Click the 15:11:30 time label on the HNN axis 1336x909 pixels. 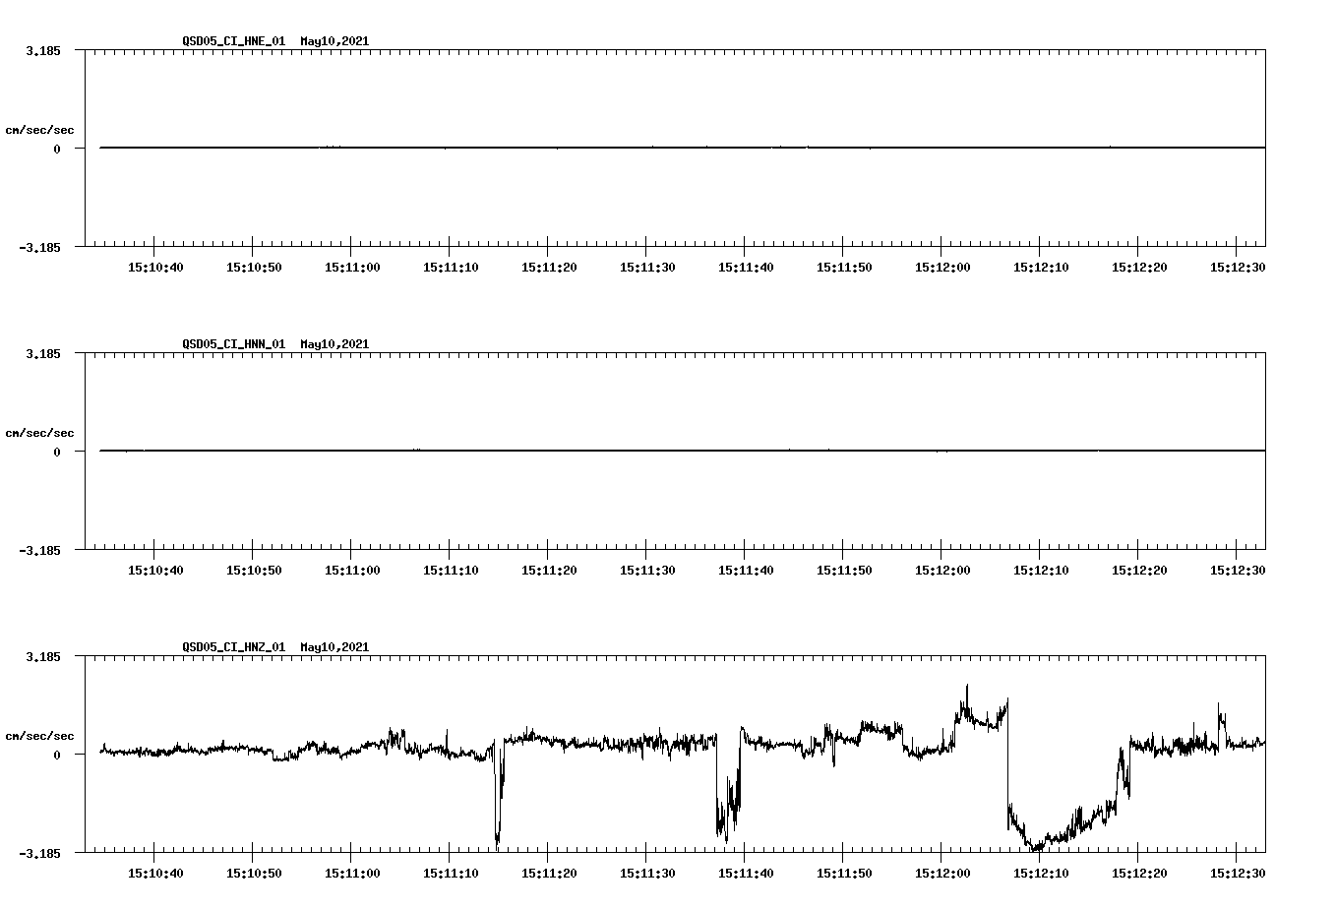tap(645, 568)
